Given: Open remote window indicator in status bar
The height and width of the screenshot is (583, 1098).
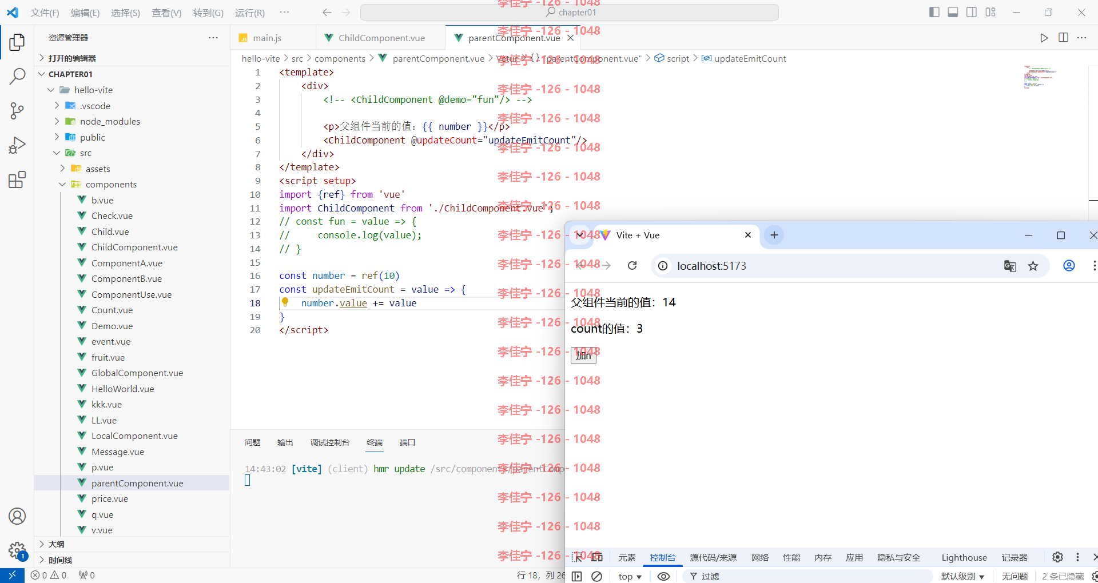Looking at the screenshot, I should [12, 576].
